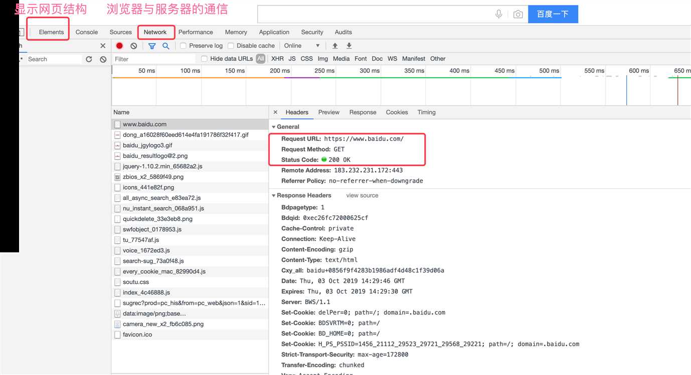Screen dimensions: 691x375
Task: Open the Performance tab
Action: (196, 32)
